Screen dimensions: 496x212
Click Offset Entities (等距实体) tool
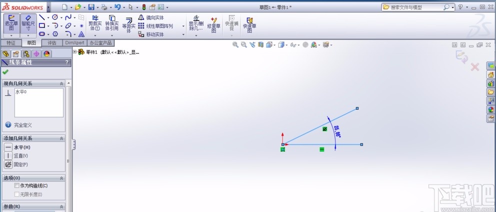(128, 24)
